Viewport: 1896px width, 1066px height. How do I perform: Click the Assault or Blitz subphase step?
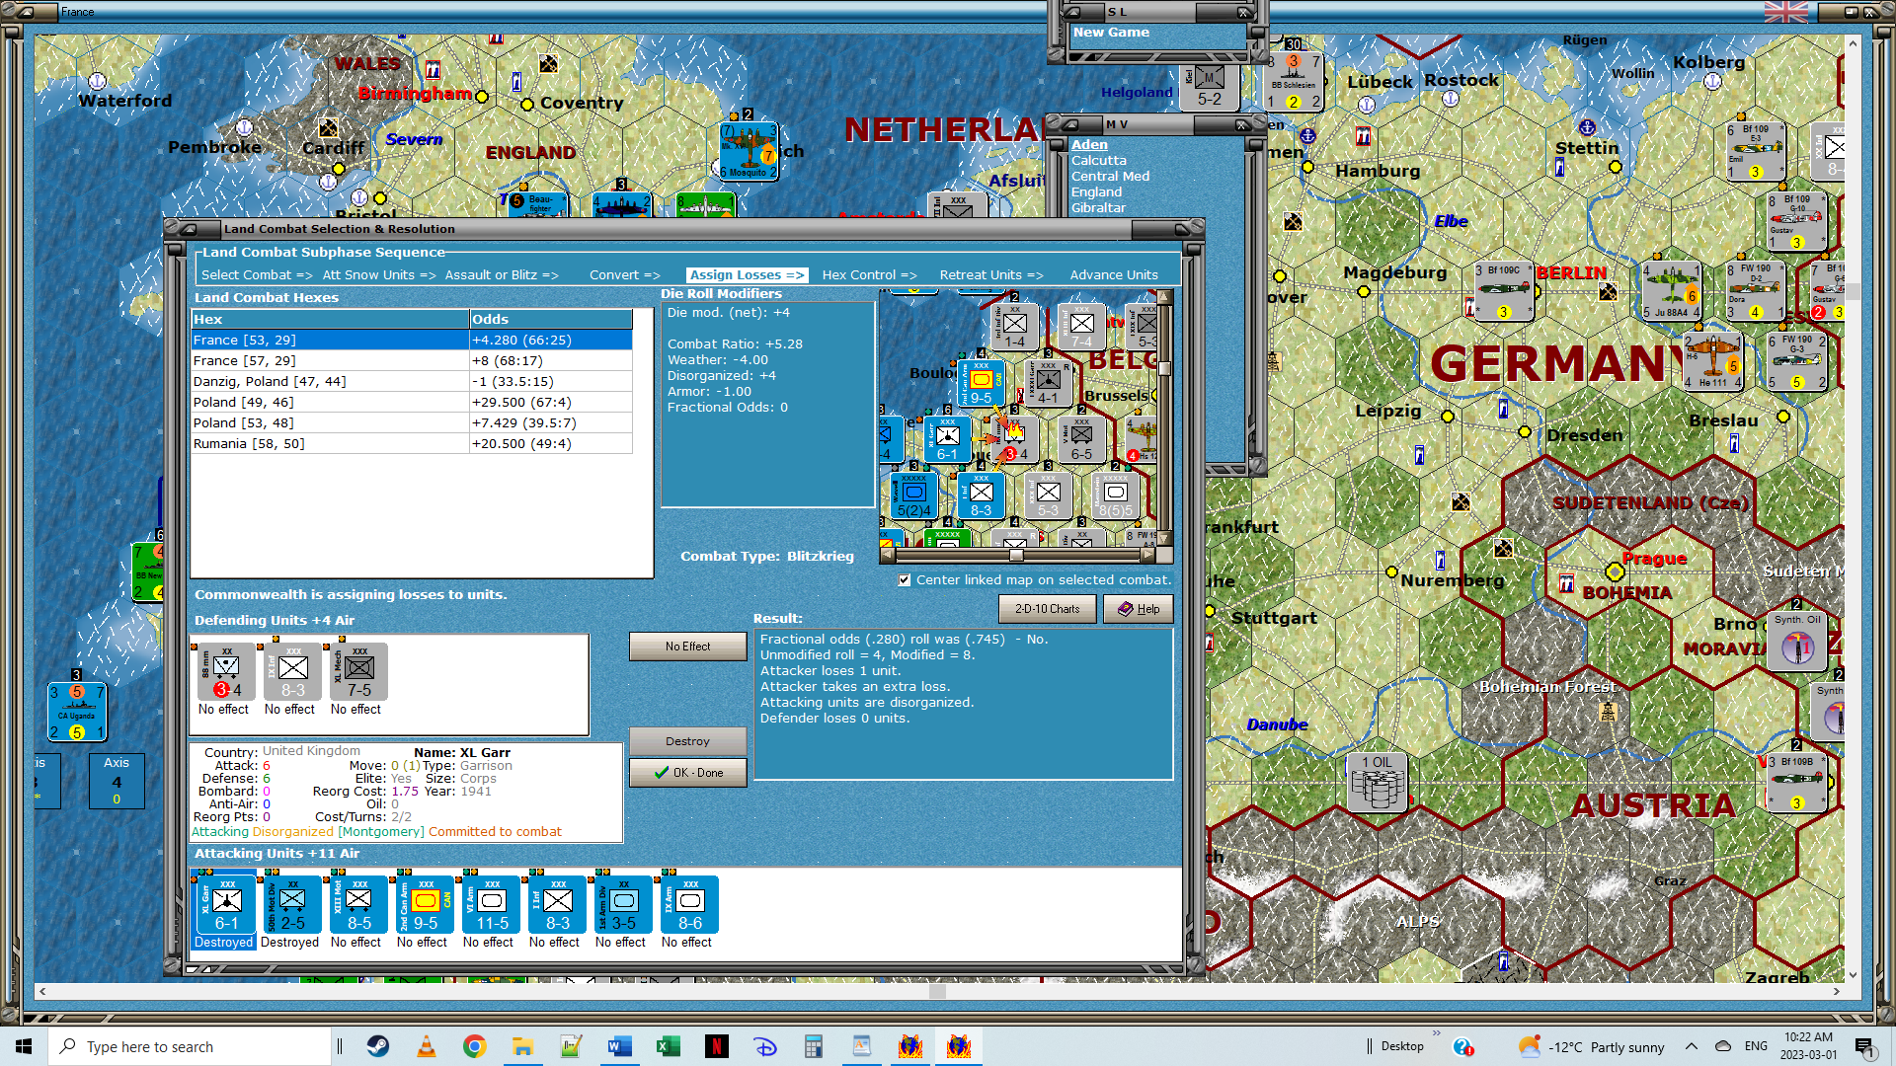coord(502,275)
